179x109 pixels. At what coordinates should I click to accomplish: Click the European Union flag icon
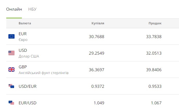[11, 37]
